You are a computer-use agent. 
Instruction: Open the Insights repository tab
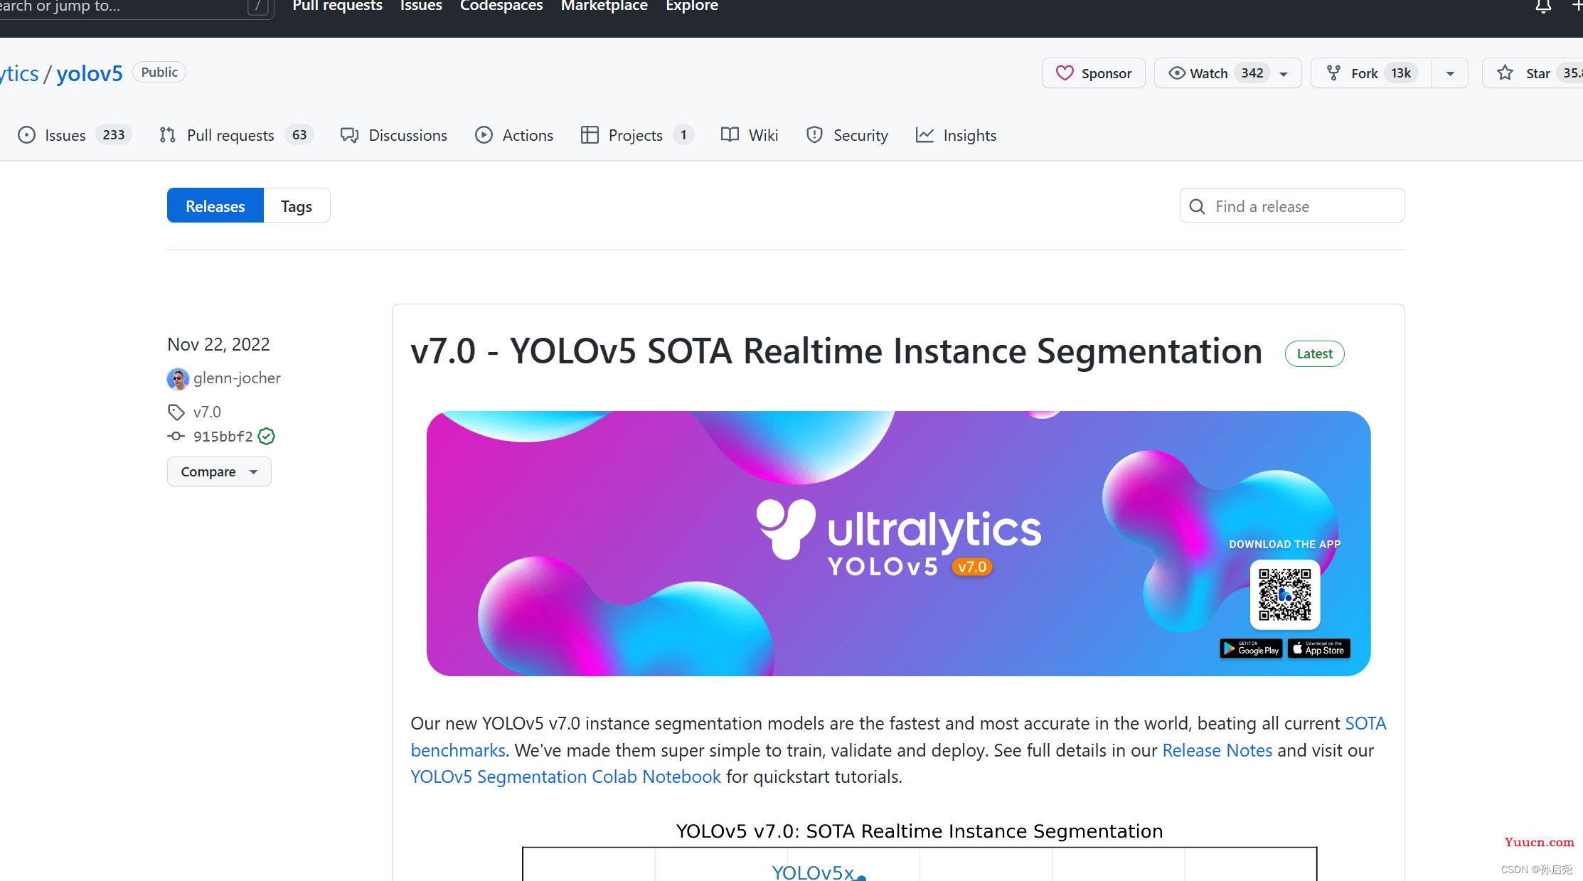click(x=956, y=135)
